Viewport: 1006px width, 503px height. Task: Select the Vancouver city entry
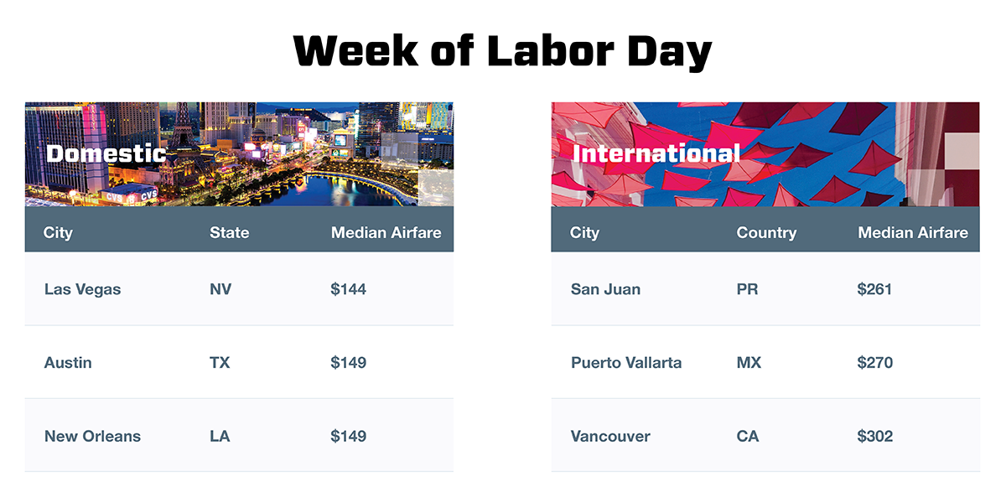coord(610,436)
